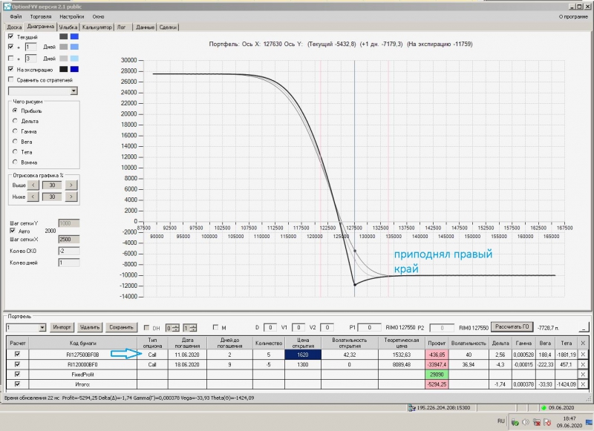Screen dimensions: 594x431
Task: Increase the Выше percentage with right arrow
Action: pos(71,185)
